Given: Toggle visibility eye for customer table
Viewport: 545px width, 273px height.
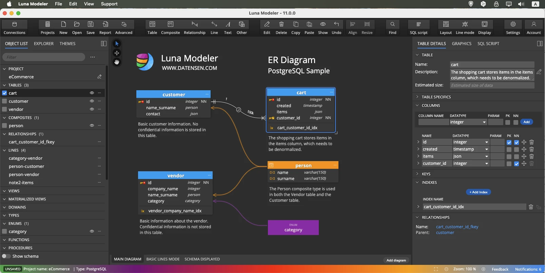Looking at the screenshot, I should [92, 101].
